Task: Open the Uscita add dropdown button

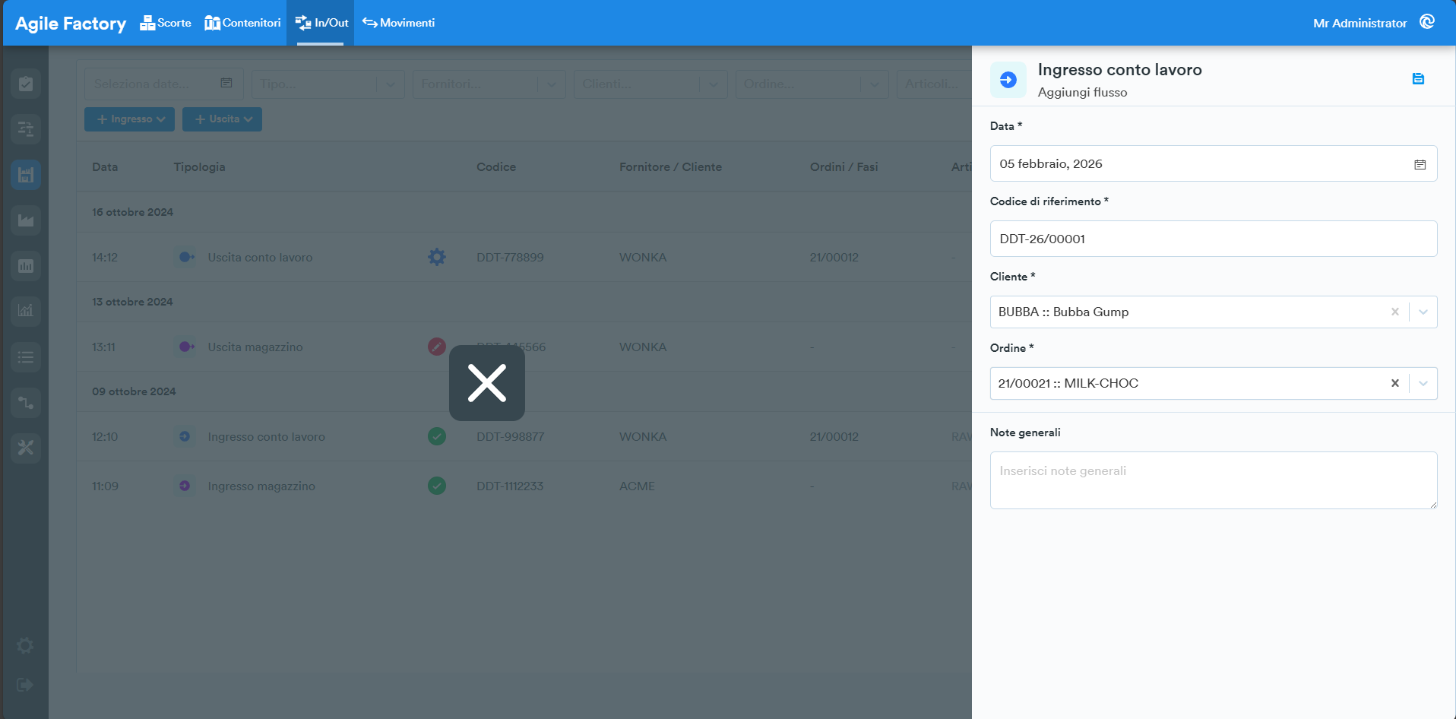Action: pyautogui.click(x=223, y=119)
